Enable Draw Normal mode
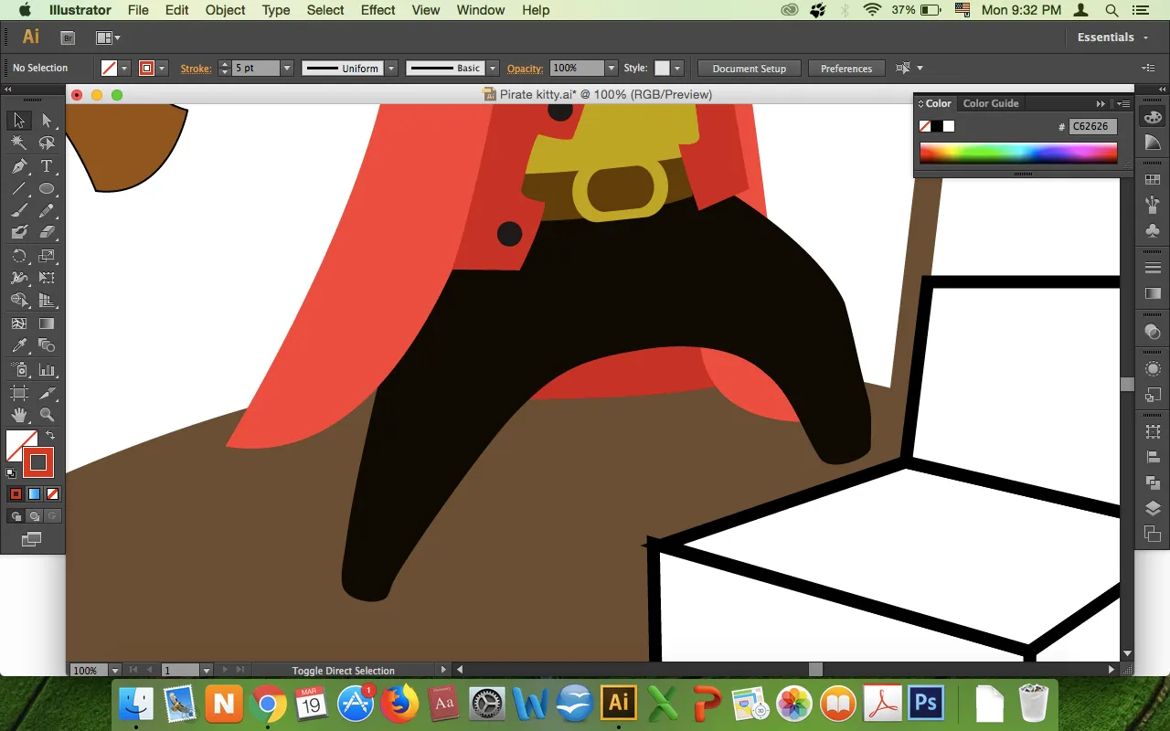The image size is (1170, 731). [x=16, y=516]
